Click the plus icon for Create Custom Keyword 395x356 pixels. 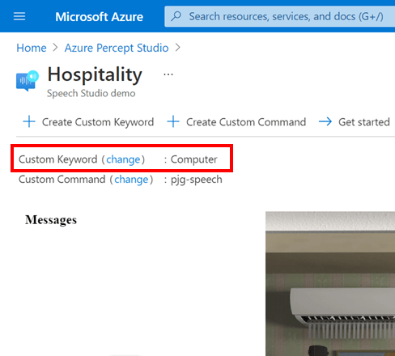click(x=29, y=121)
